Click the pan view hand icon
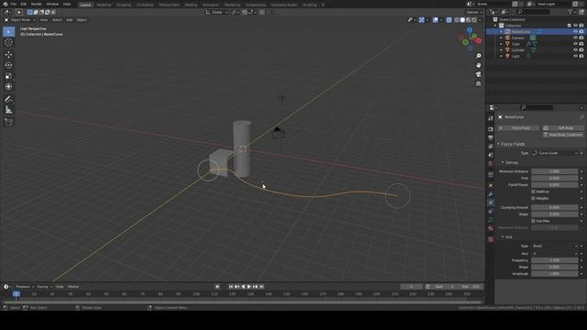Screen dimensions: 587x330 pyautogui.click(x=479, y=65)
